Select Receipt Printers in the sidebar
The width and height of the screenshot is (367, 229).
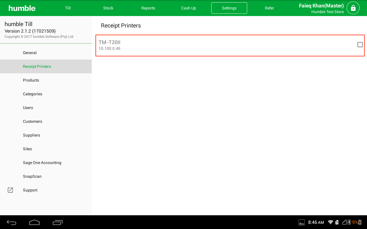point(46,66)
